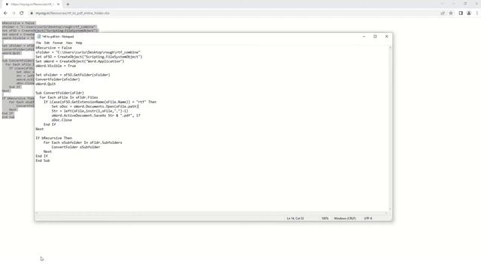
Task: Click the Notepad vertical scrollbar
Action: tap(390, 128)
